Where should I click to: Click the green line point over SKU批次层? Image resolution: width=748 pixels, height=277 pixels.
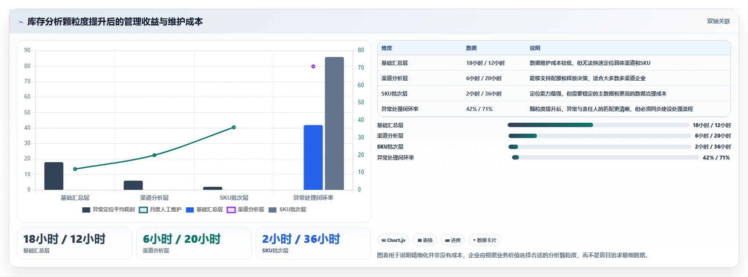(x=234, y=128)
